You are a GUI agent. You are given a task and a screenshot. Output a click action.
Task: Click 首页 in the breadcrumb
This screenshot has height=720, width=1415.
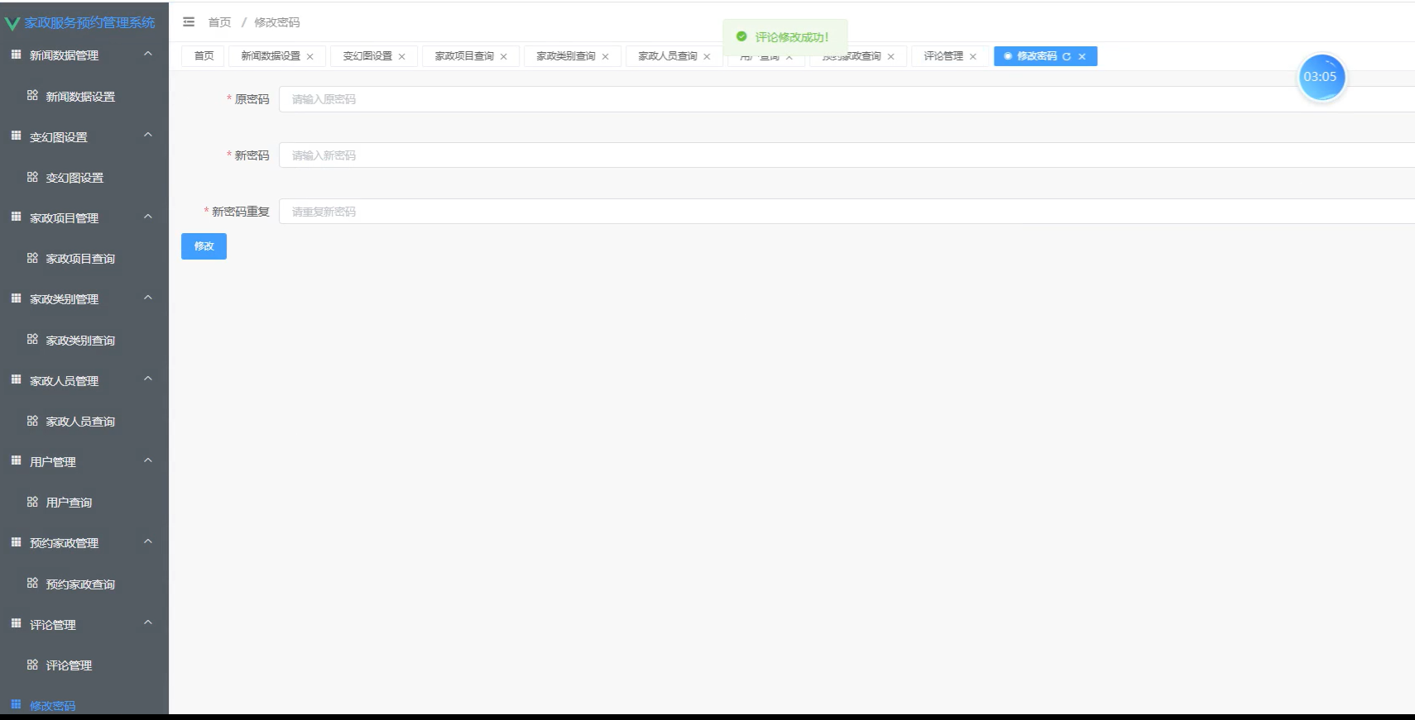[219, 22]
